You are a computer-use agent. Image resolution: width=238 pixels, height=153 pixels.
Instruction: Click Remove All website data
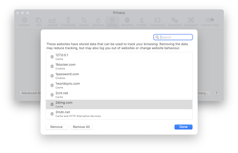[x=81, y=127]
